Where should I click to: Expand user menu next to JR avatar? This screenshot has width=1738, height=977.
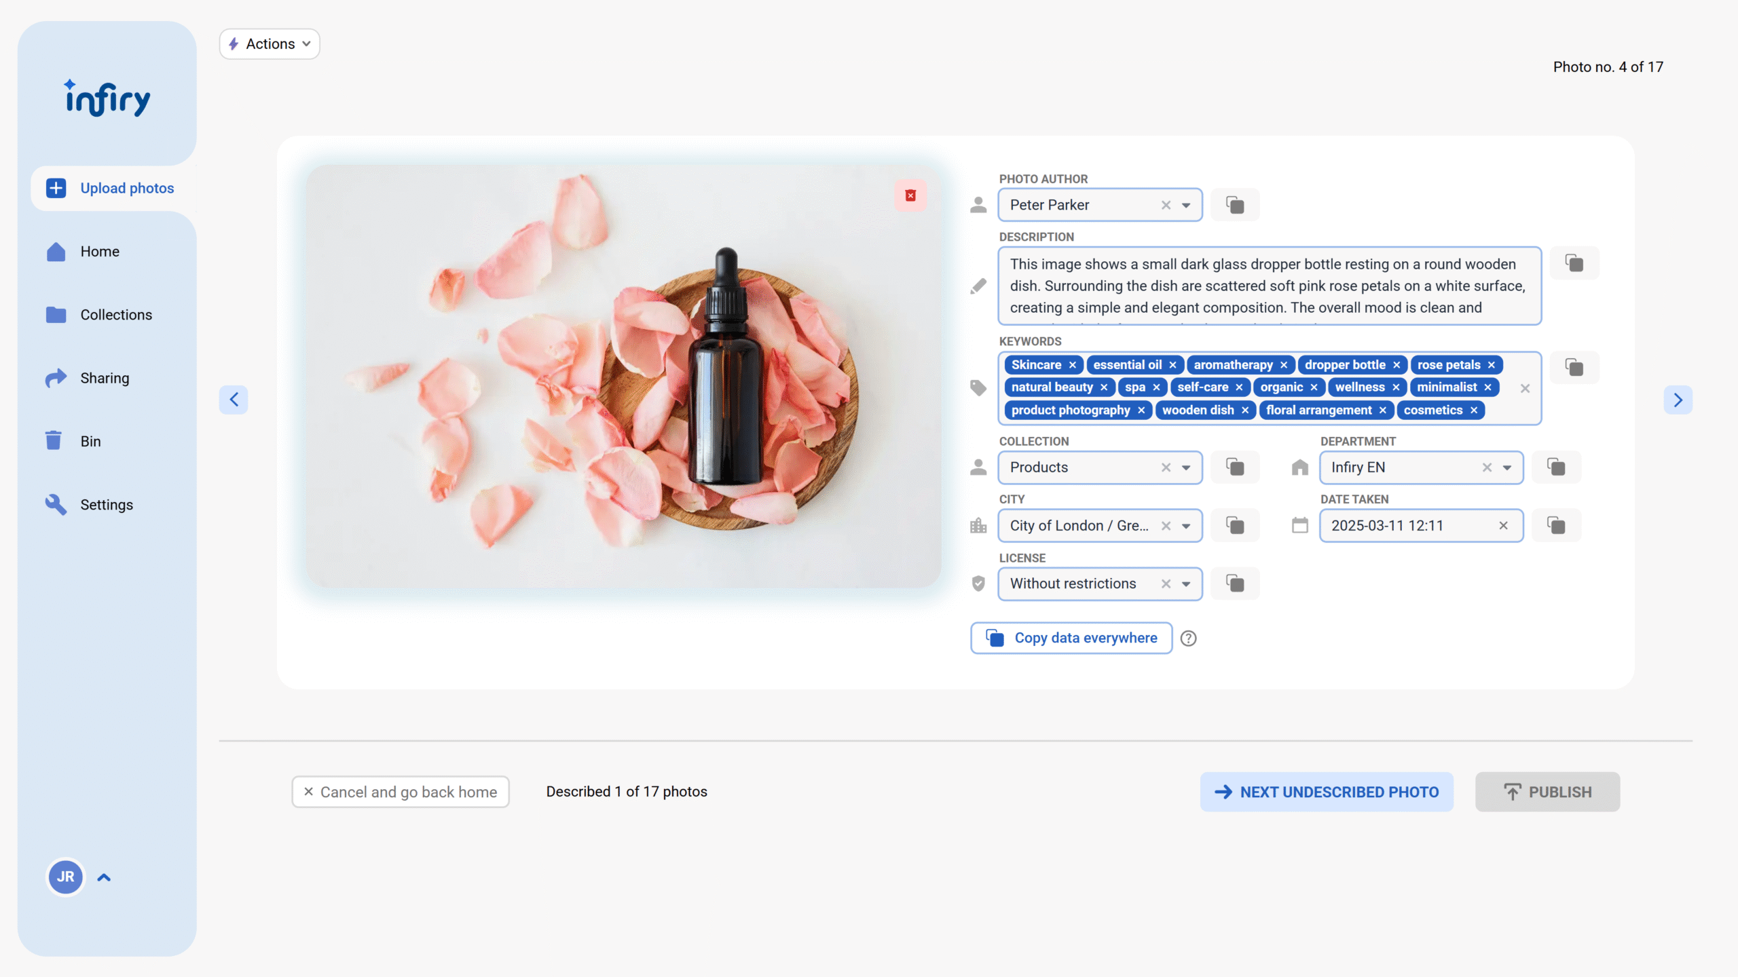(104, 877)
